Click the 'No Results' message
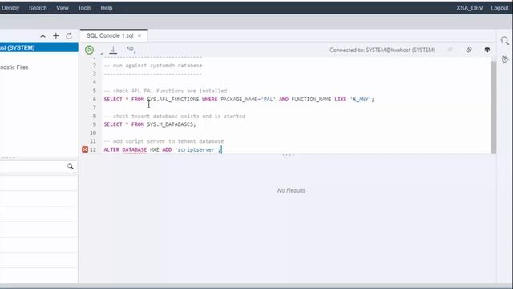 [291, 190]
